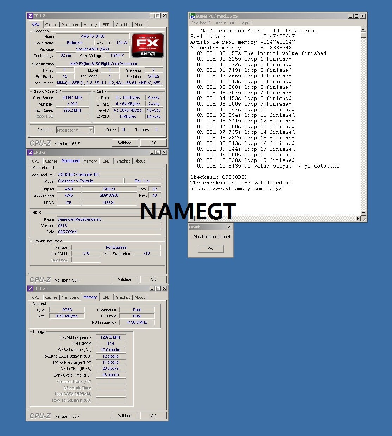Maximize the Super PI window

pyautogui.click(x=356, y=16)
